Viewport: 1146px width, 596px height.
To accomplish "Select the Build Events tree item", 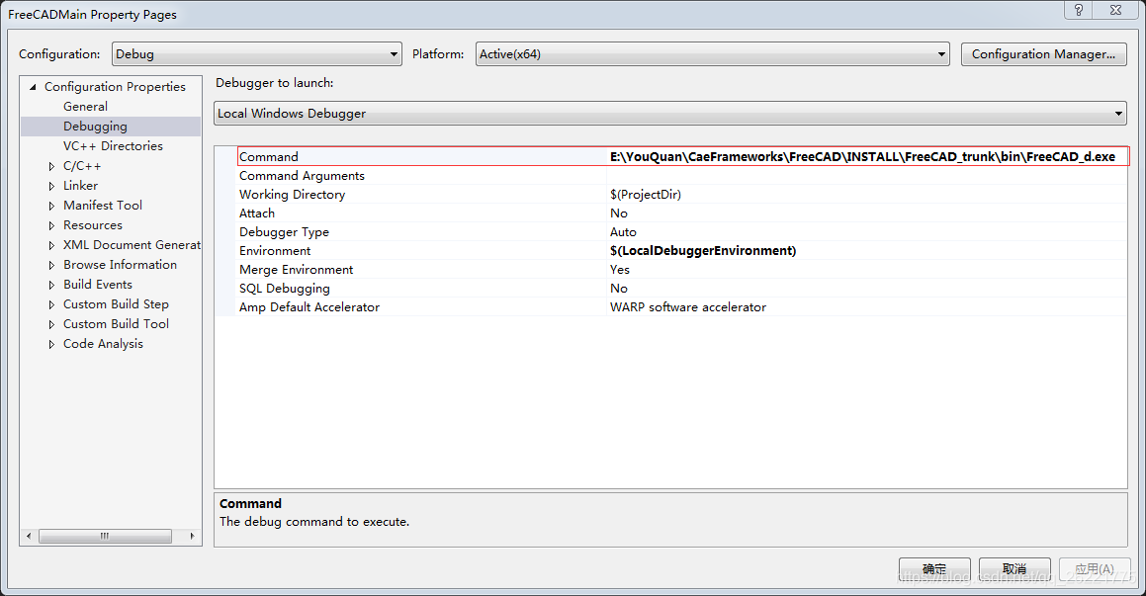I will coord(98,284).
